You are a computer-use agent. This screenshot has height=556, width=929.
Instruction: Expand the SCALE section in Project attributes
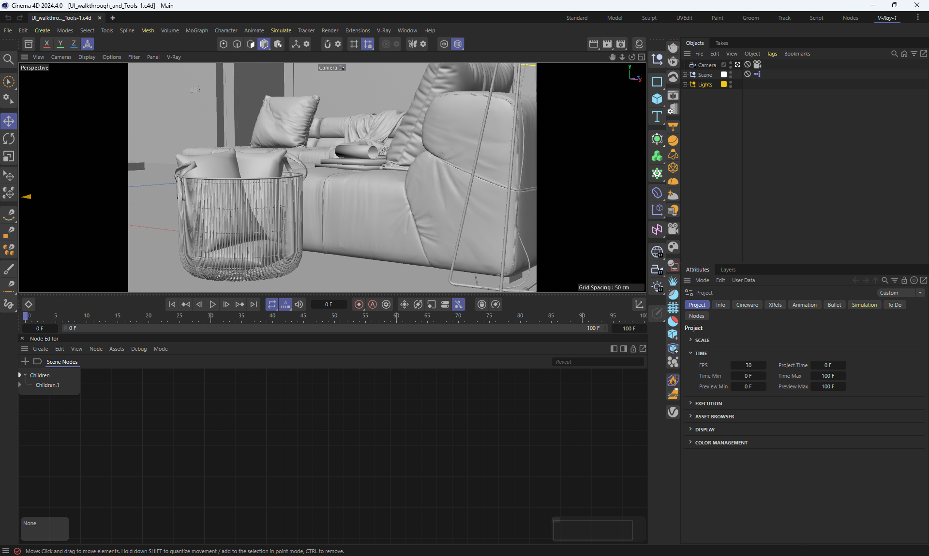coord(702,340)
